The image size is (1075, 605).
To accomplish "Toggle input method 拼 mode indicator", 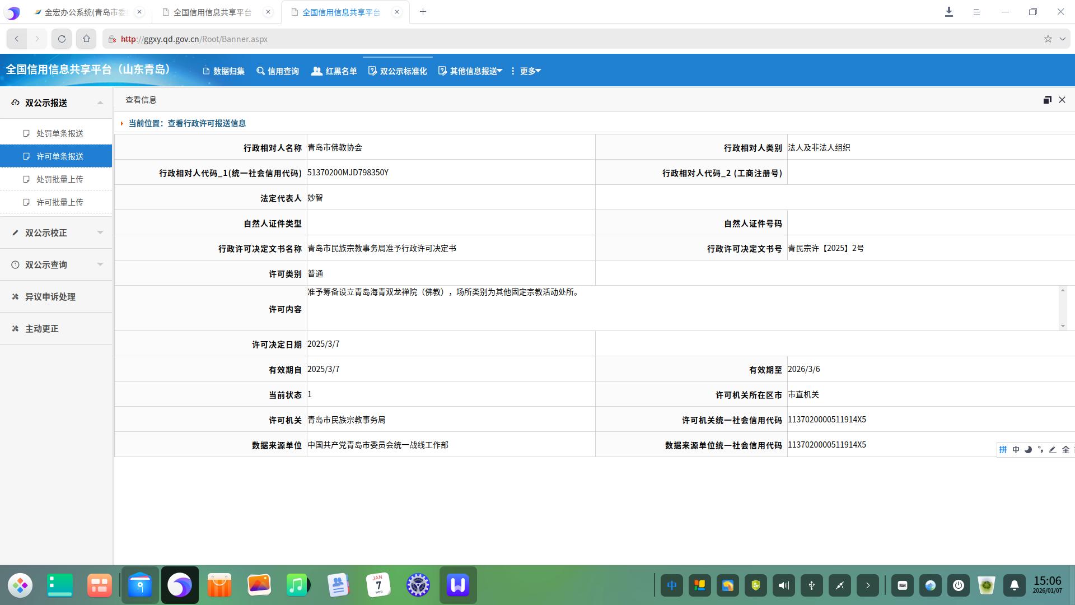I will [x=1003, y=449].
